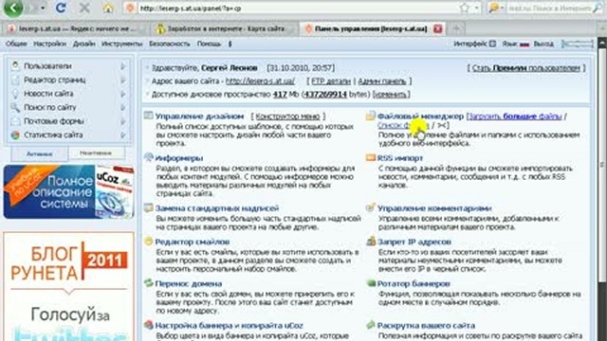Open the FTP детали link
The height and width of the screenshot is (341, 607).
click(331, 81)
